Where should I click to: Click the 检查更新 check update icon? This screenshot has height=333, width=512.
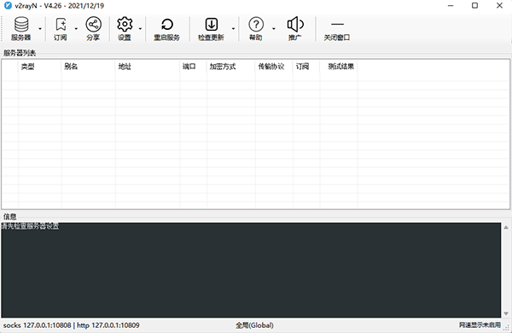(x=212, y=24)
